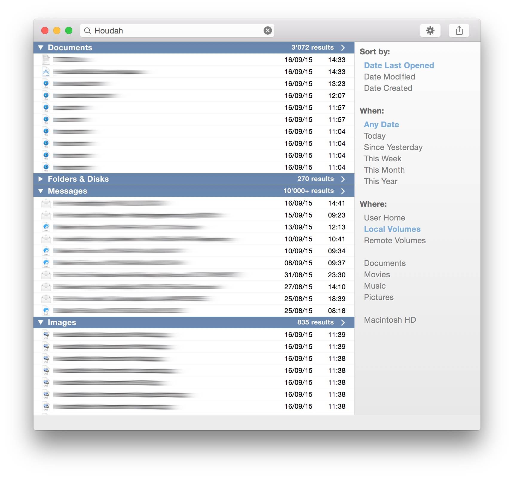Click the time 12:07 in Documents

(x=336, y=96)
